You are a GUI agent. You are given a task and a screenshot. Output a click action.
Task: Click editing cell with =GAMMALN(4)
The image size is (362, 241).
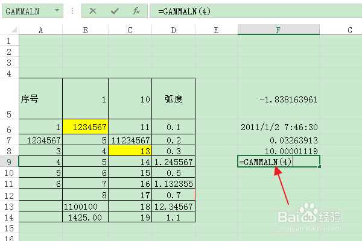coord(279,161)
